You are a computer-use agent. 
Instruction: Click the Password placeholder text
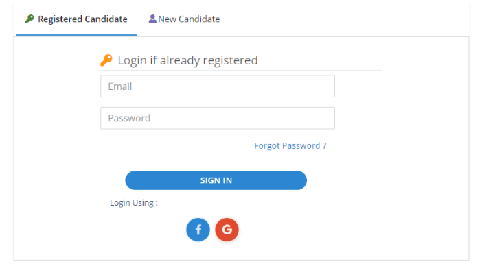coord(129,118)
